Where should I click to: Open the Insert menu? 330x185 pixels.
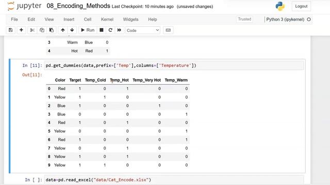69,20
